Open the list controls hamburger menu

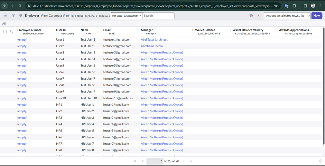5,15
